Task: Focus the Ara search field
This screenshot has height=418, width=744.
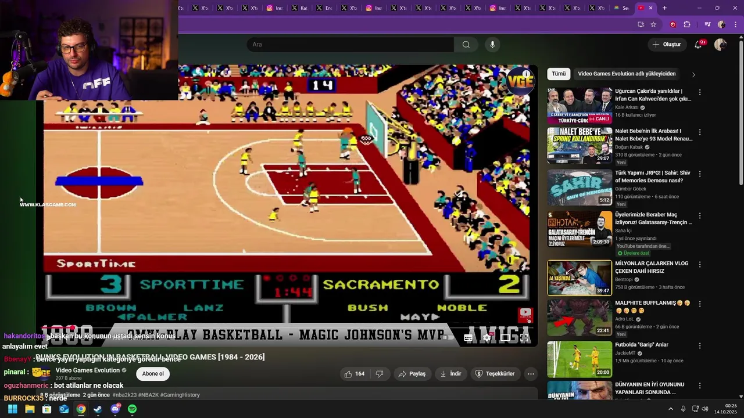Action: [350, 45]
